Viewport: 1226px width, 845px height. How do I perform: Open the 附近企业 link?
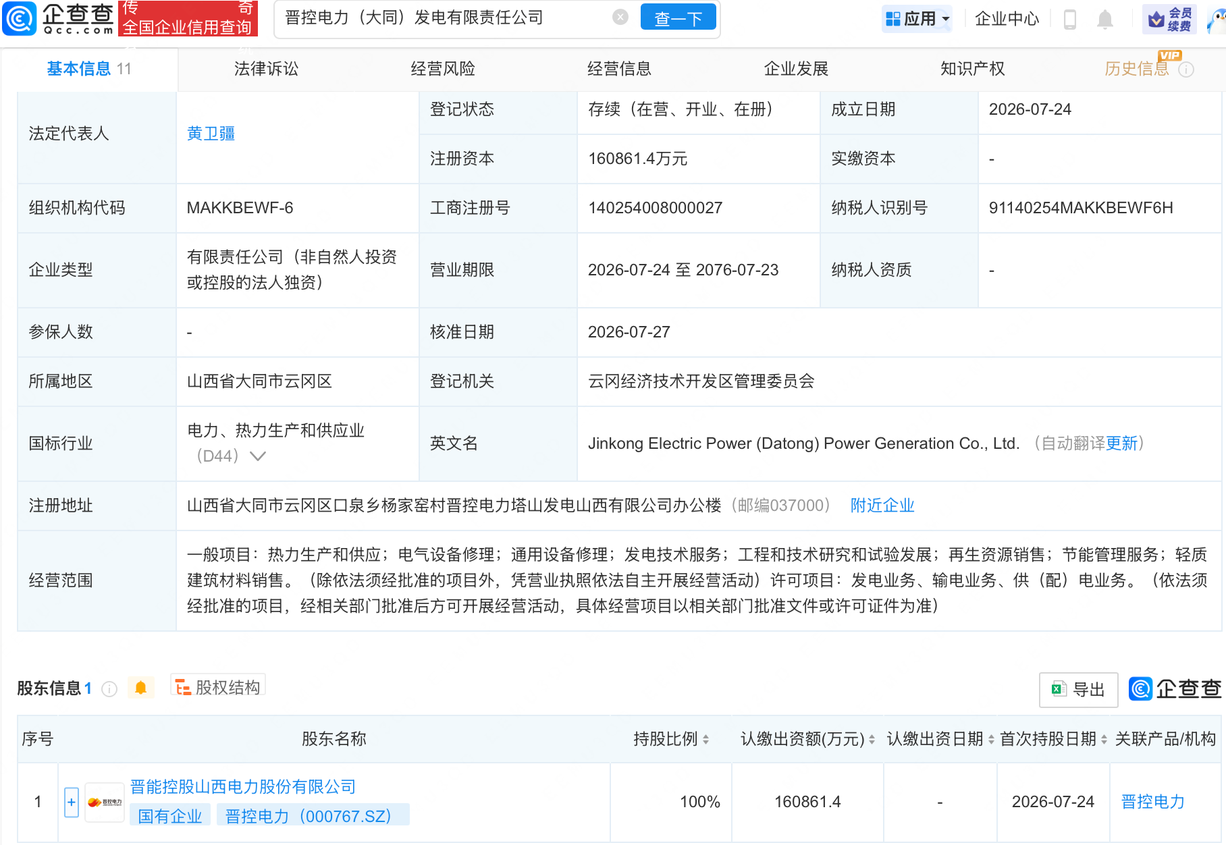[x=882, y=506]
